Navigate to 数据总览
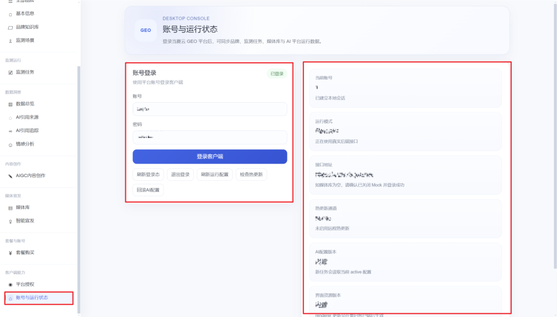This screenshot has width=557, height=317. (25, 104)
